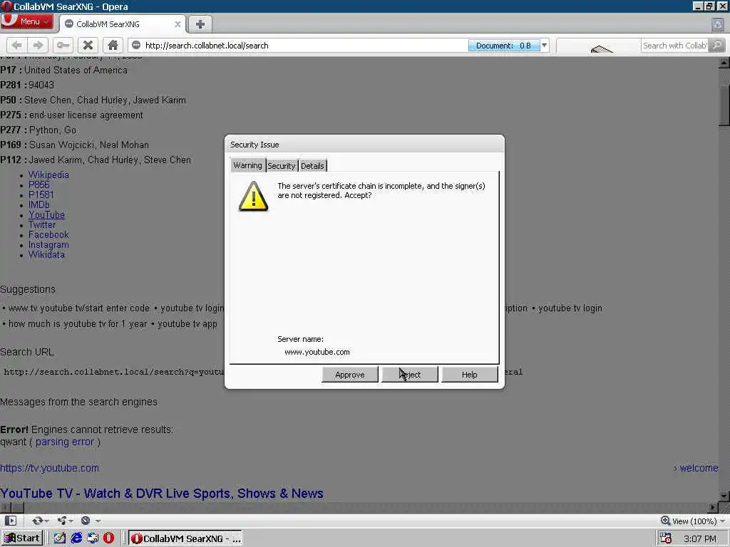Launch the third quick launch icon
Screen dimensions: 730x547
(x=93, y=538)
